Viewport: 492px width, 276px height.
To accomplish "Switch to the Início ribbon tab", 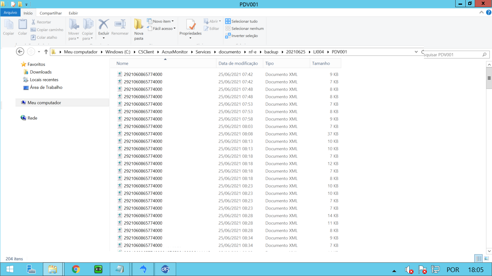I will (x=28, y=13).
